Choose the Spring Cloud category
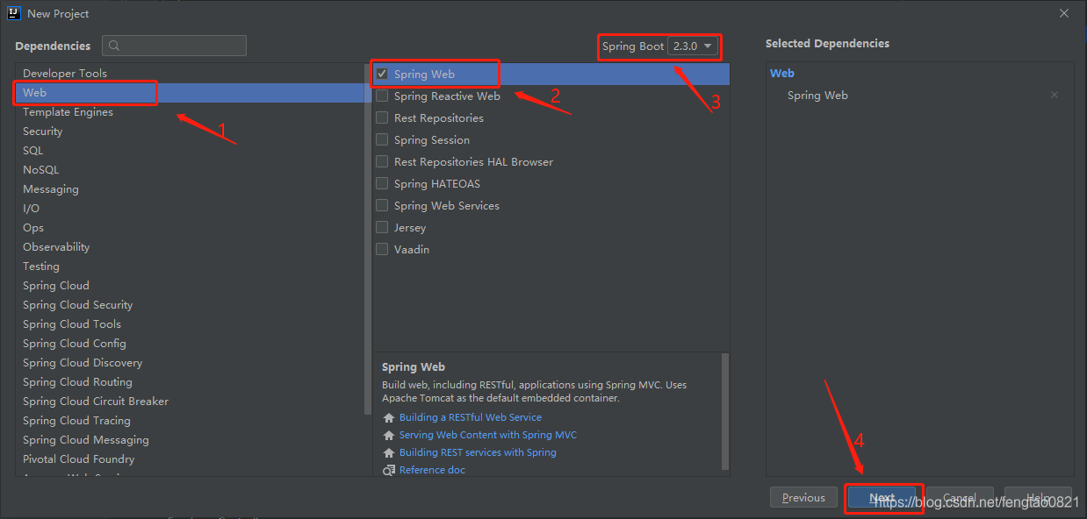Screen dimensions: 1087x519 tap(190, 286)
